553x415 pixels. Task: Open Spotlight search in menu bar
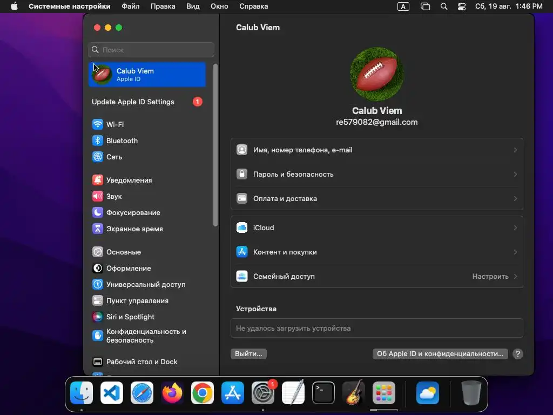click(444, 6)
